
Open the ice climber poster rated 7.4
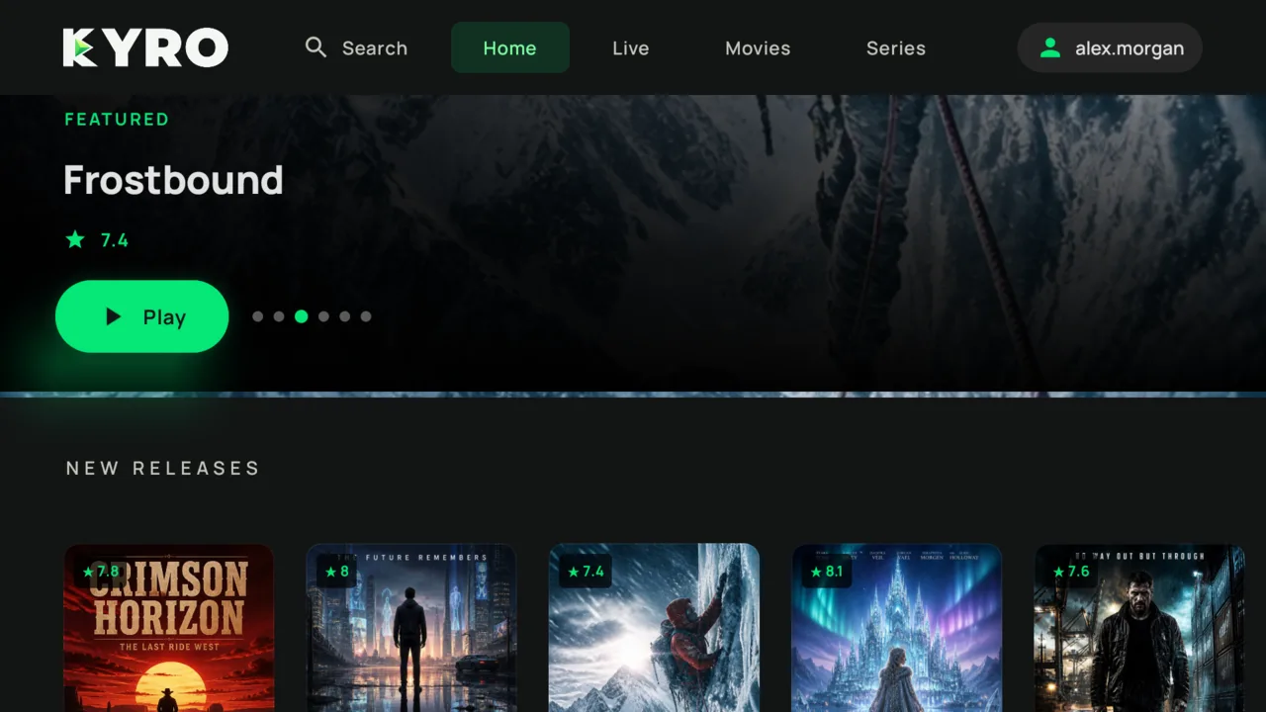(655, 628)
